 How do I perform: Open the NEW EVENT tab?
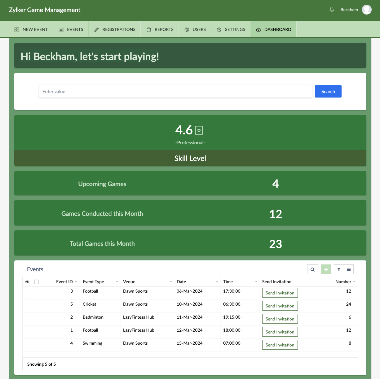31,29
